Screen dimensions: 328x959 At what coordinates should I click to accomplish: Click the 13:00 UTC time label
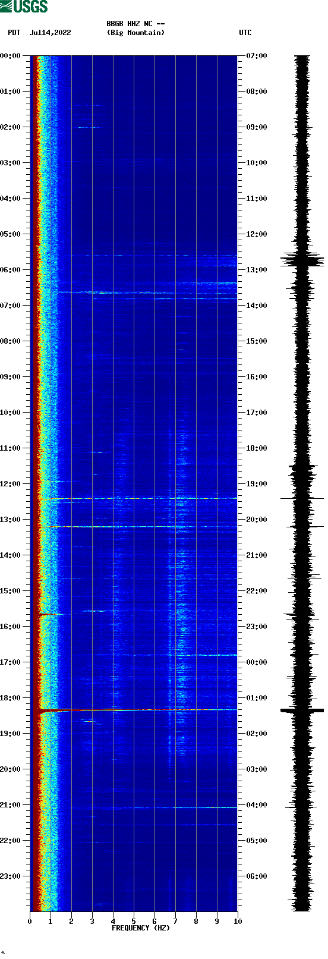click(257, 270)
